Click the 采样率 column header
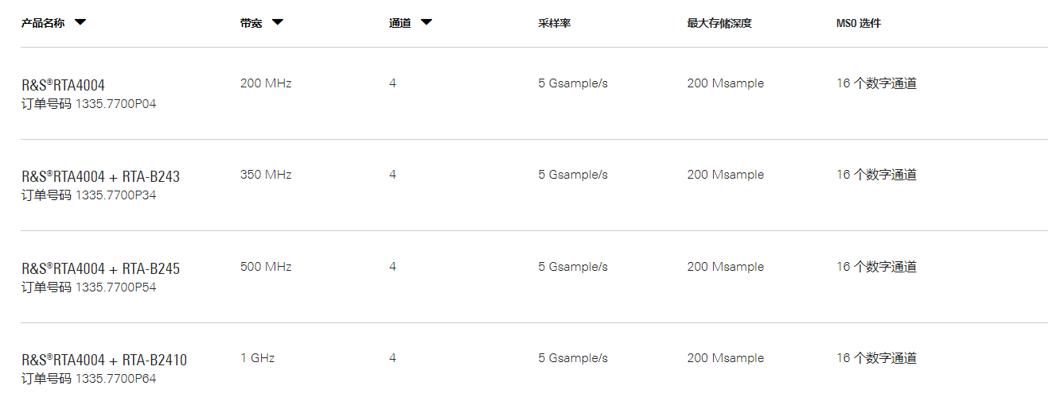This screenshot has height=405, width=1048. coord(554,23)
